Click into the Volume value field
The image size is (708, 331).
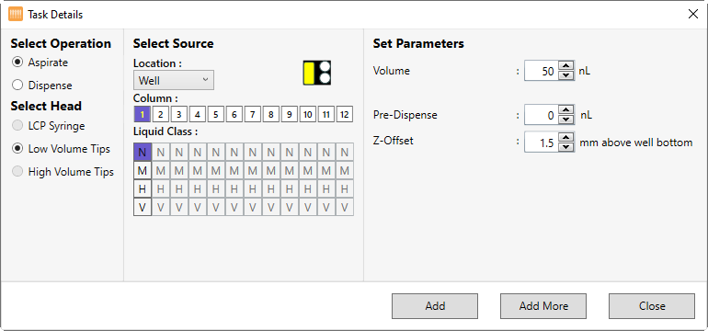[x=542, y=71]
